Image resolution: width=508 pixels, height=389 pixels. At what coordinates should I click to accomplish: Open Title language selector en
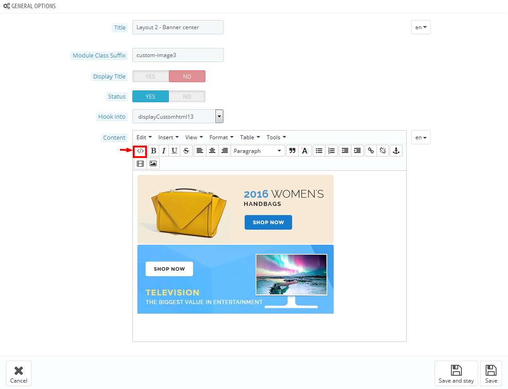(x=421, y=27)
